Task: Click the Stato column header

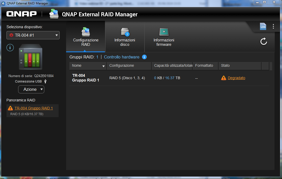Action: coord(225,66)
